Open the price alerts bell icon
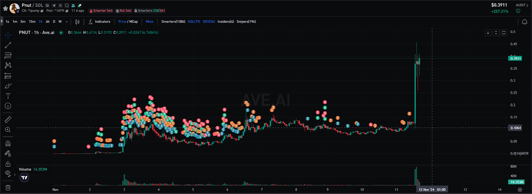Viewport: 532px width, 194px height. [524, 22]
